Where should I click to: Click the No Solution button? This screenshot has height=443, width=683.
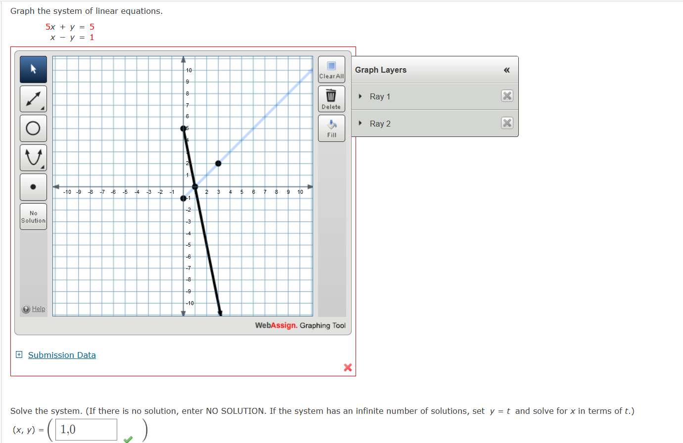(x=33, y=216)
